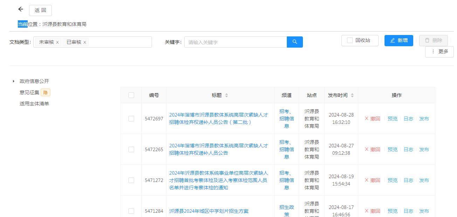Screen dimensions: 457x217
Task: Remove the 已审核 filter tag
Action: pos(85,42)
